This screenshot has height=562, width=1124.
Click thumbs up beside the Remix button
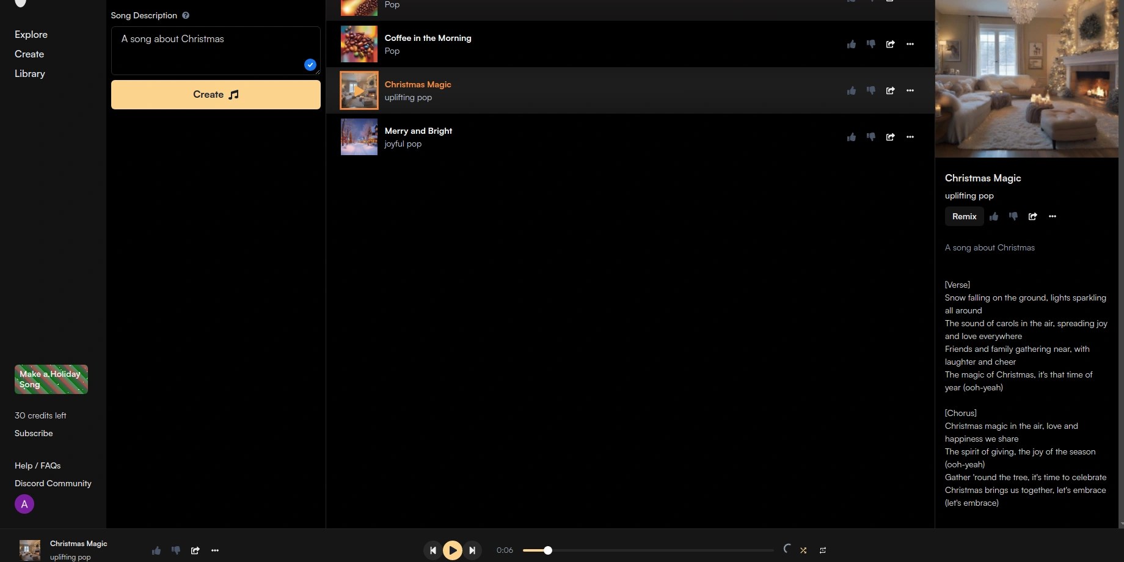coord(994,216)
